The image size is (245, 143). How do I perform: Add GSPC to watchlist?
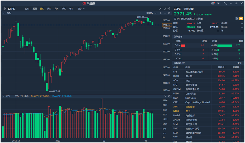click(x=241, y=19)
